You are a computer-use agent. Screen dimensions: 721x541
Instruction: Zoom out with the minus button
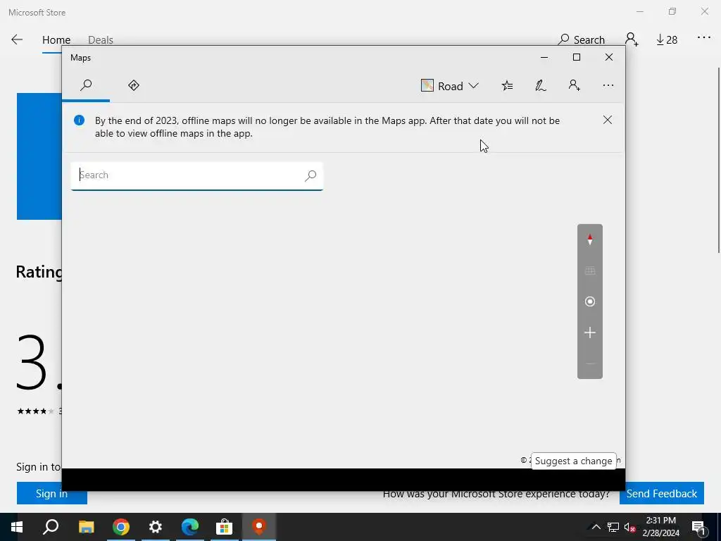pos(590,364)
